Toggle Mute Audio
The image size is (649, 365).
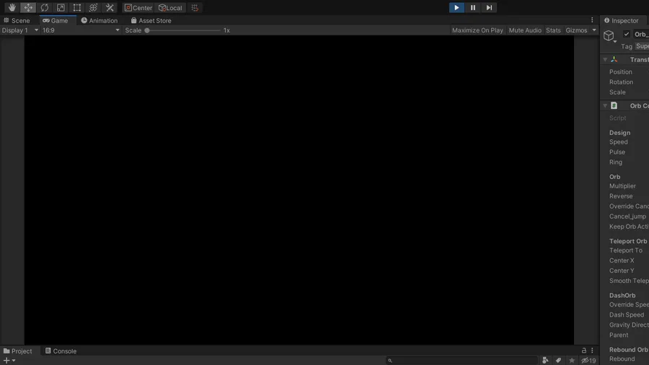pyautogui.click(x=525, y=30)
